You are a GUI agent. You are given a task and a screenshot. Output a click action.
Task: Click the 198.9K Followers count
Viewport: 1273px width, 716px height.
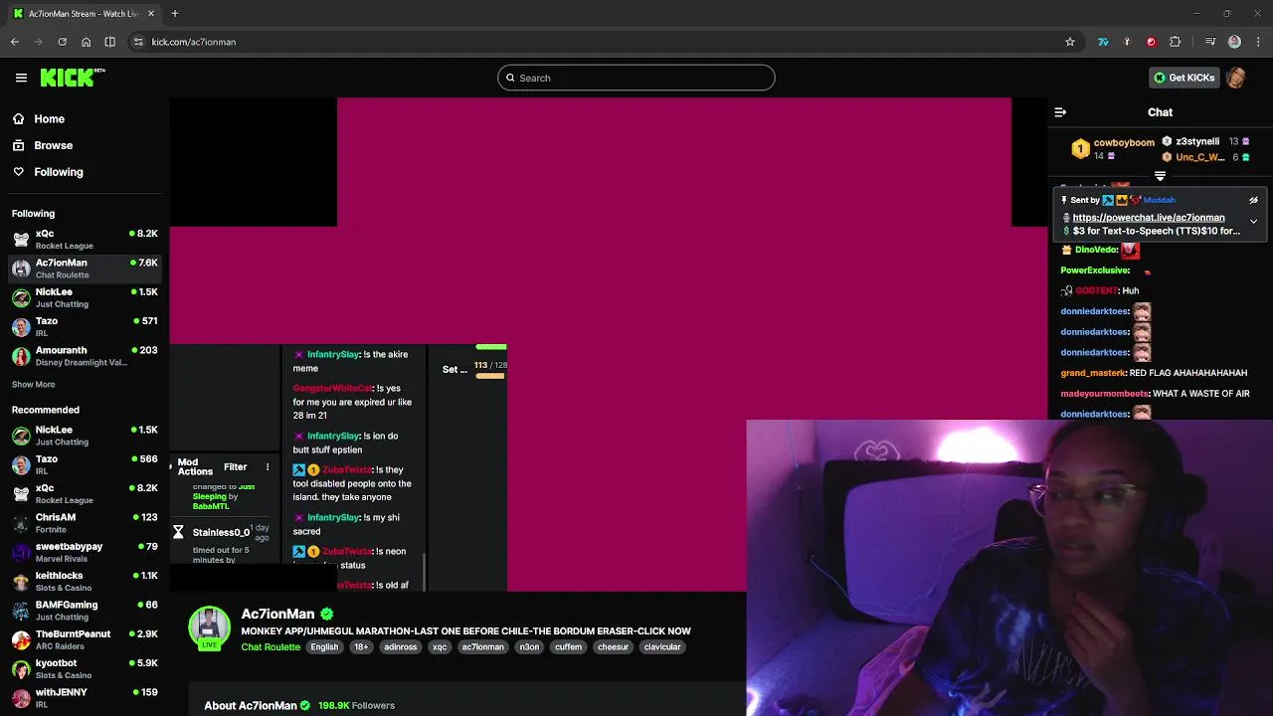pyautogui.click(x=356, y=705)
